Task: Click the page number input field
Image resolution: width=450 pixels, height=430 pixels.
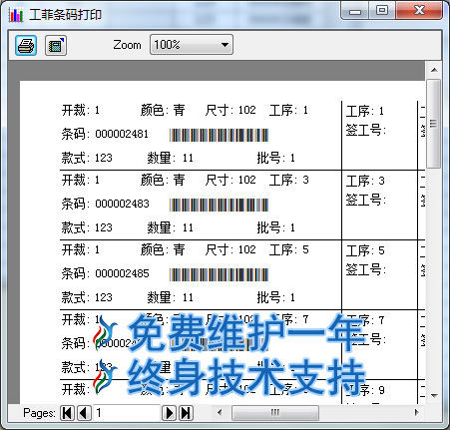Action: pyautogui.click(x=127, y=413)
